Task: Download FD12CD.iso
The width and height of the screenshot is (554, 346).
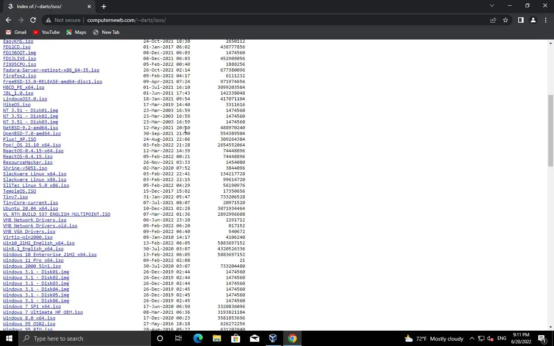Action: [x=17, y=47]
